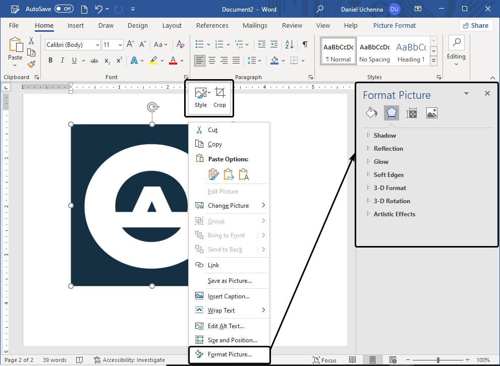Click the Share button
500x366 pixels.
click(x=475, y=25)
